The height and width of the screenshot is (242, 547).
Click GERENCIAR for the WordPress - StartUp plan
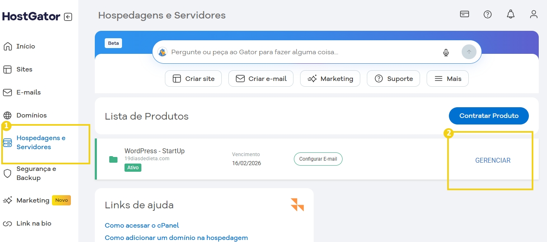(x=493, y=160)
